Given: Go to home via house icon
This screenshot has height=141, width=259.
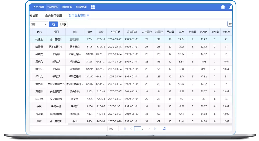Looking at the screenshot, I should pyautogui.click(x=223, y=7).
